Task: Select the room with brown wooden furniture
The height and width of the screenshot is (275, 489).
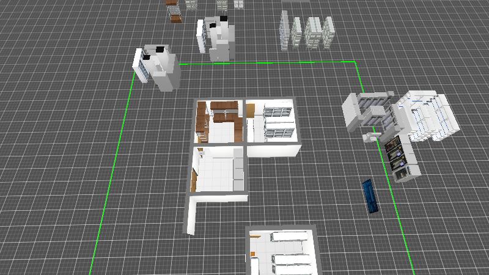Action: tap(219, 121)
